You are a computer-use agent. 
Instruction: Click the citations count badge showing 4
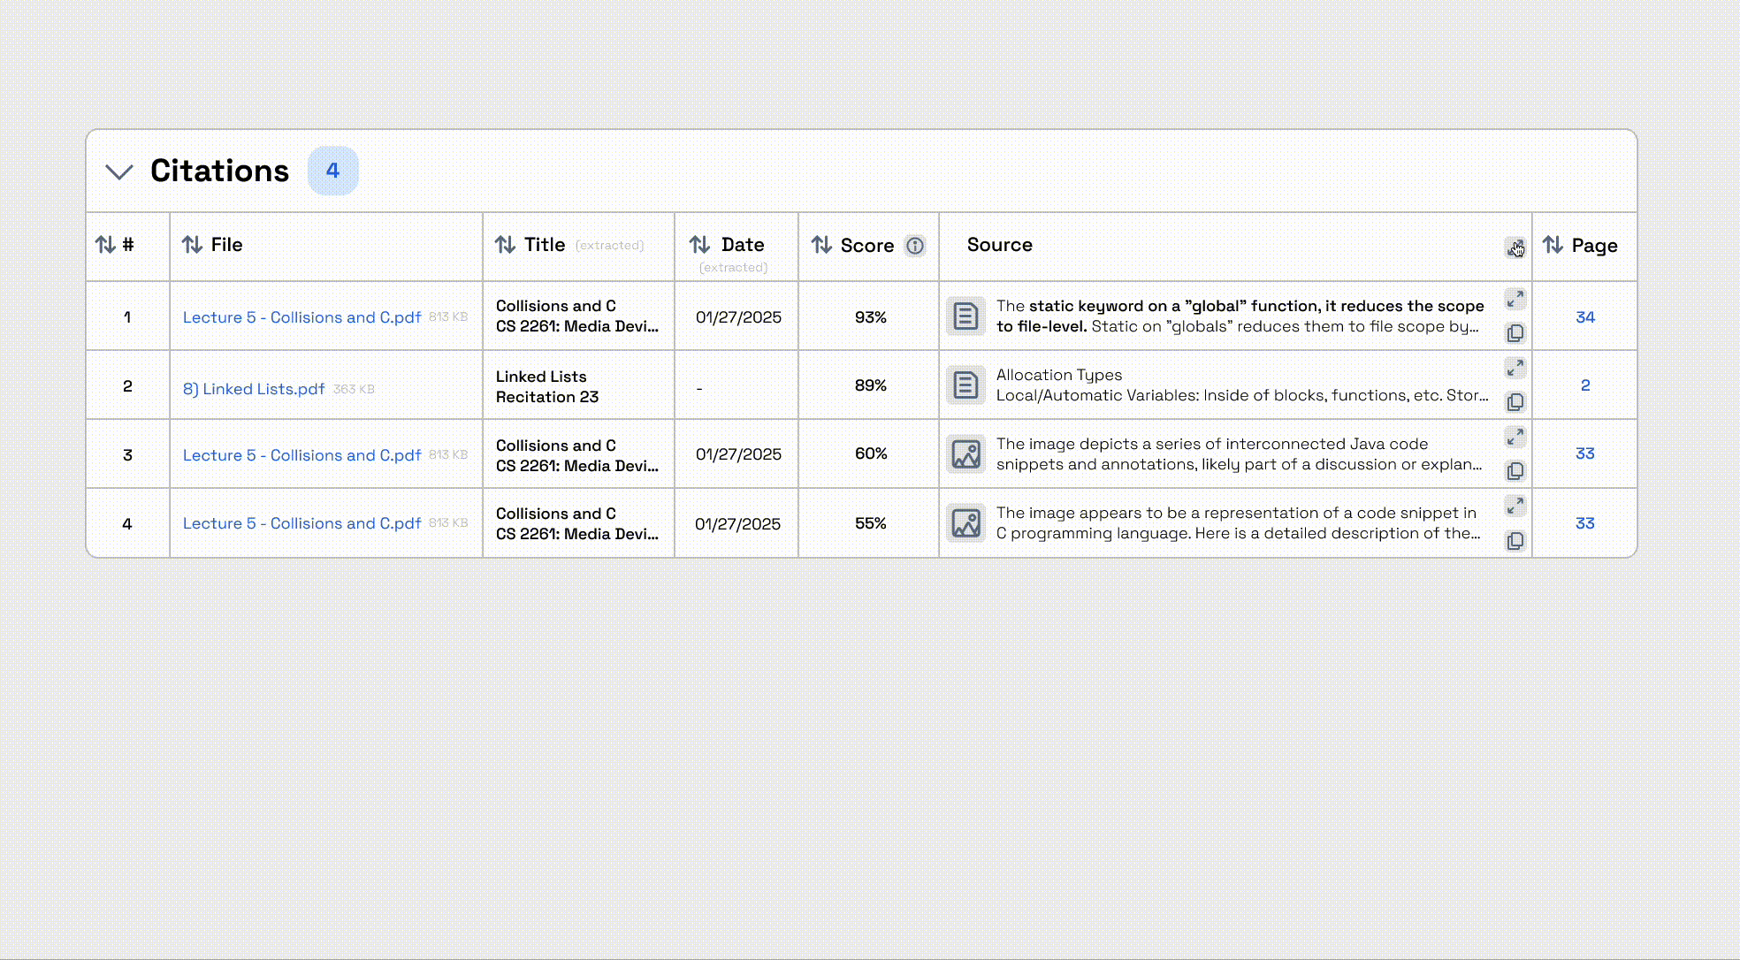point(332,171)
